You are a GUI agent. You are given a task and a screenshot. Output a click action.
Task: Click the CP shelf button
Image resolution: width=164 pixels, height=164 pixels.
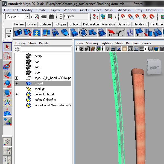point(111,33)
